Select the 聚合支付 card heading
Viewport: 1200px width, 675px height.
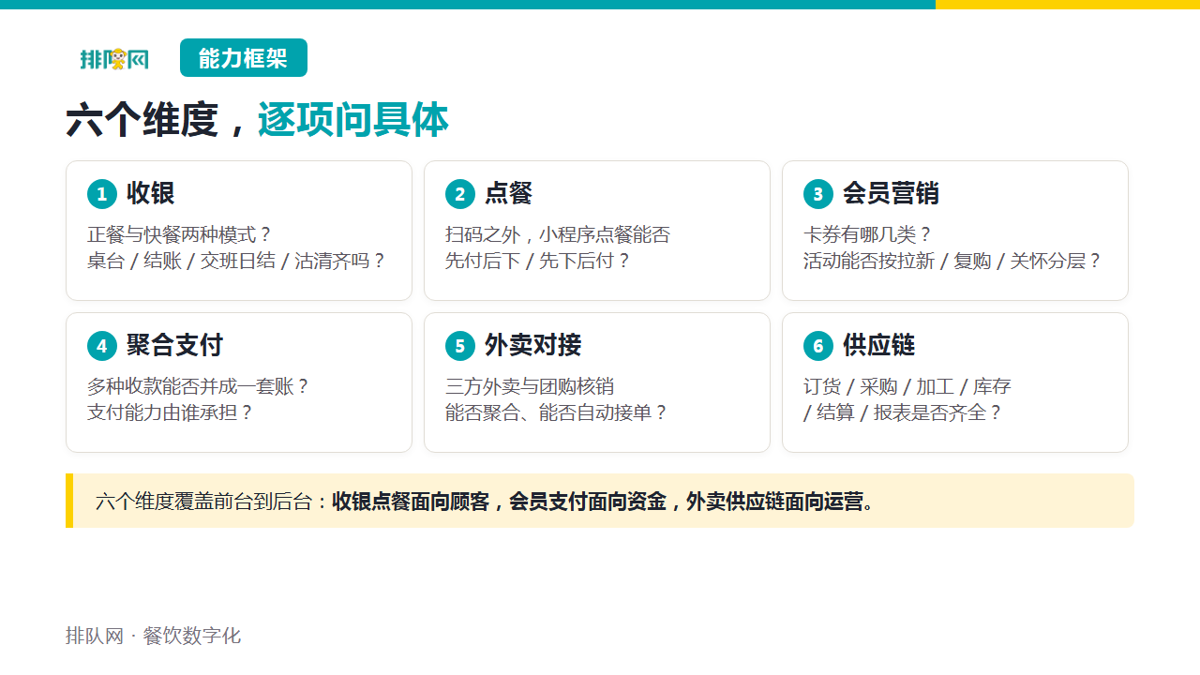coord(175,346)
